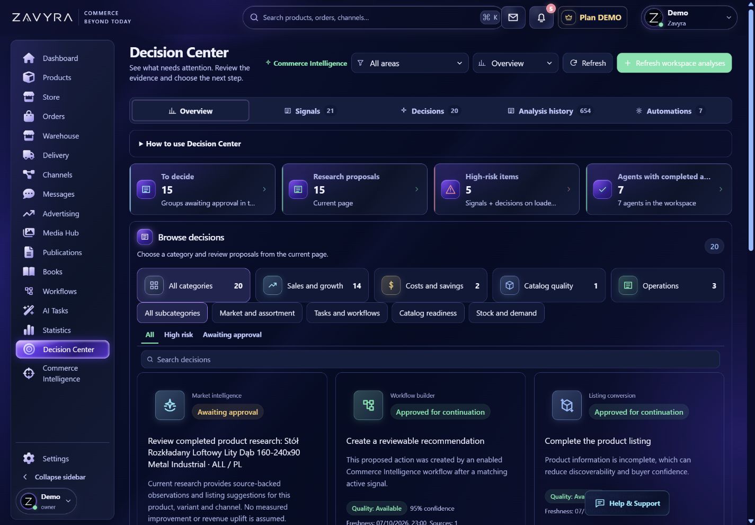The height and width of the screenshot is (525, 755).
Task: Open the Help & Support button
Action: point(627,503)
